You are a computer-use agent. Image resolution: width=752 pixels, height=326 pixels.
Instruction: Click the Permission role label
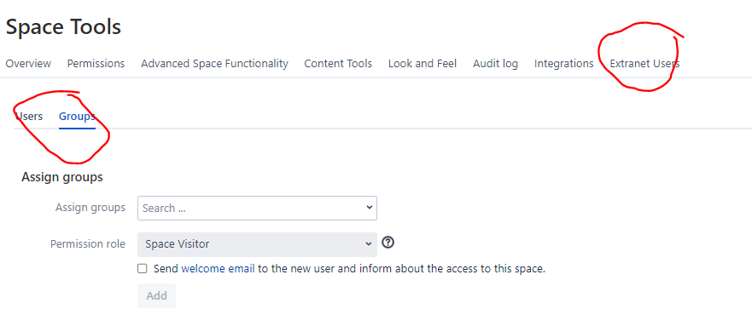tap(88, 243)
